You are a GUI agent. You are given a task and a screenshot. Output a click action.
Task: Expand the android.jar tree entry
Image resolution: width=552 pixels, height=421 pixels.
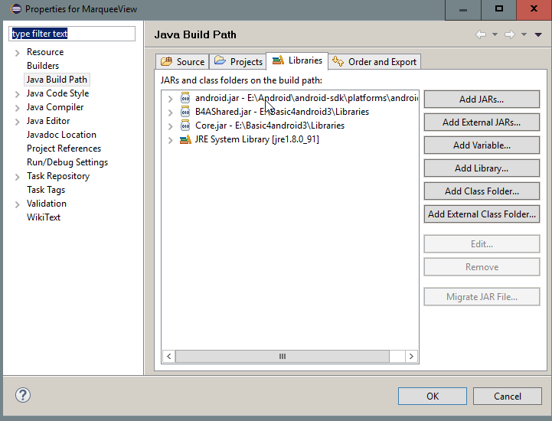(171, 98)
